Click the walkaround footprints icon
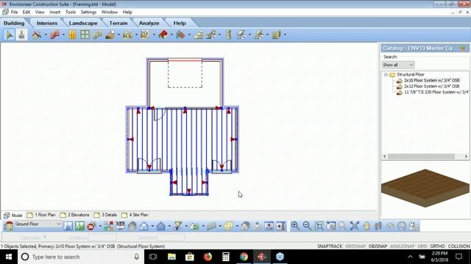The image size is (471, 264). pos(378,226)
